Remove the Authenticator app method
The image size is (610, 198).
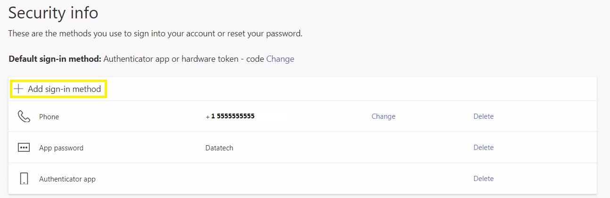pos(483,179)
